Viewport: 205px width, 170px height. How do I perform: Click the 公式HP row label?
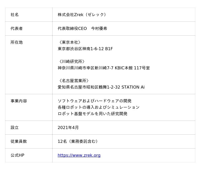pyautogui.click(x=17, y=155)
